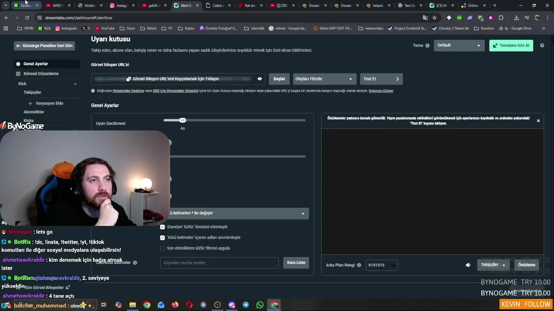Switch to the Kickbo tab
554x311 pixels.
[x=90, y=6]
